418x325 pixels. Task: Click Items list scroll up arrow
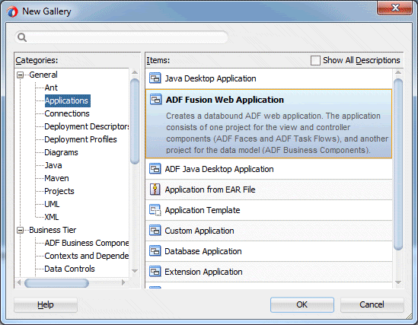pos(398,72)
